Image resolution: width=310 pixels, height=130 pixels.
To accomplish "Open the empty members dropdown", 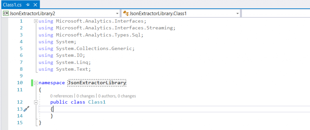I will pos(275,14).
